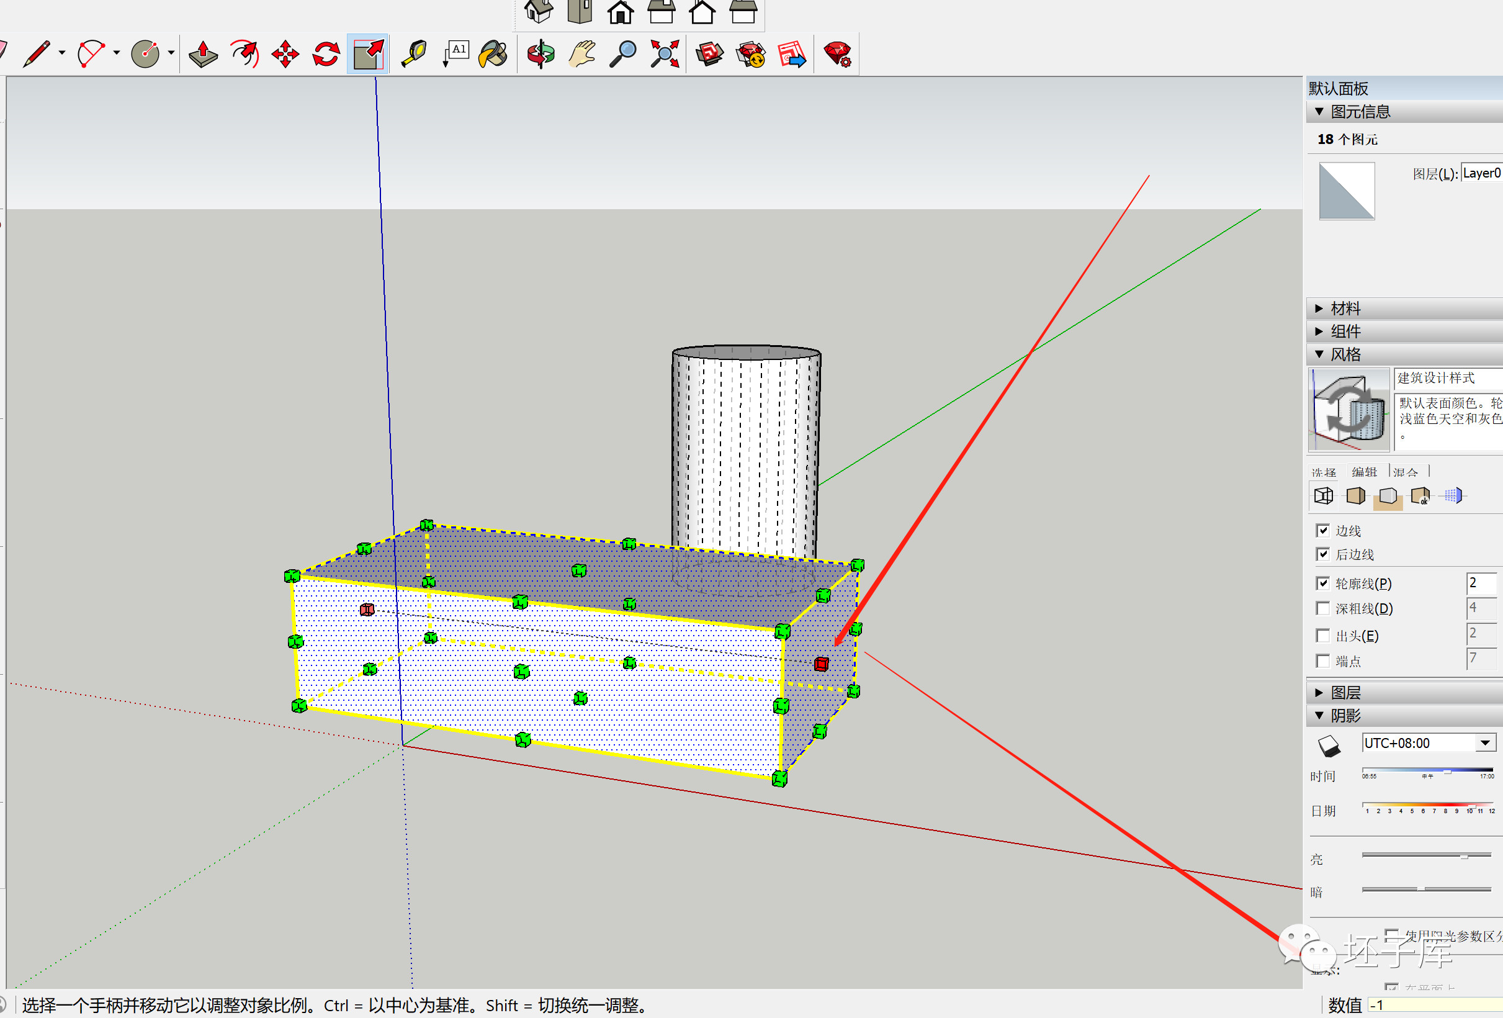This screenshot has width=1503, height=1018.
Task: Open the 3D Warehouse icon
Action: click(709, 53)
